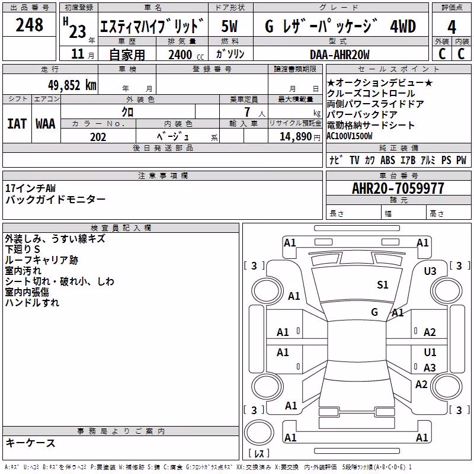
Task: Select the 後日発送部品 header
Action: point(163,148)
